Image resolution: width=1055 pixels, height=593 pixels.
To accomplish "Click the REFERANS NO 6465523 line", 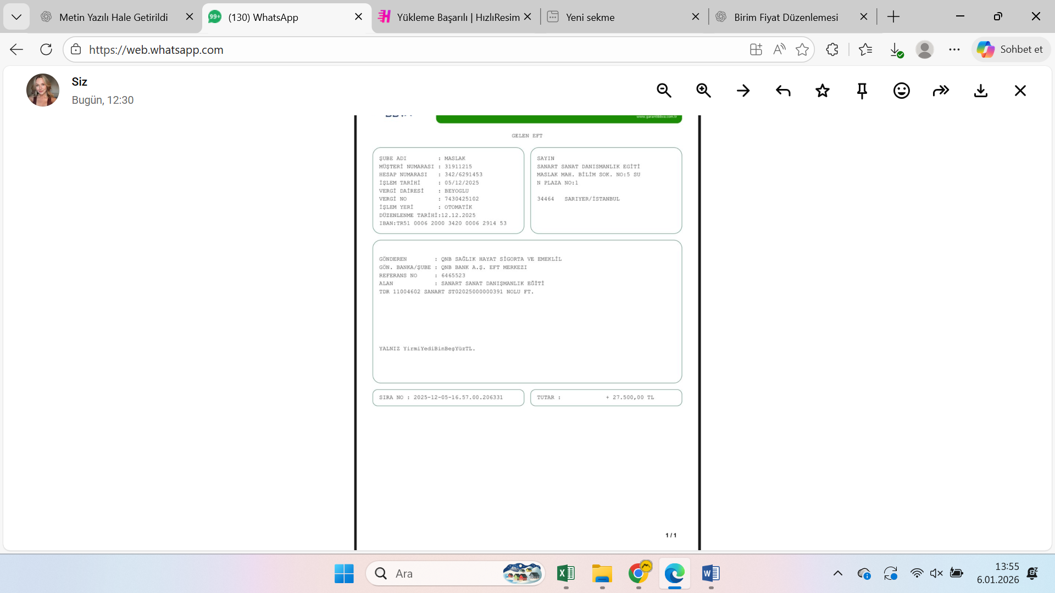I will (422, 276).
